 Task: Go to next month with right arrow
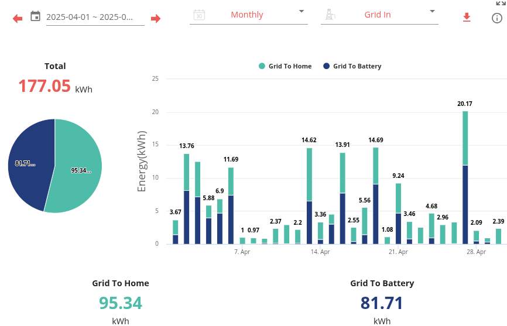pos(156,18)
